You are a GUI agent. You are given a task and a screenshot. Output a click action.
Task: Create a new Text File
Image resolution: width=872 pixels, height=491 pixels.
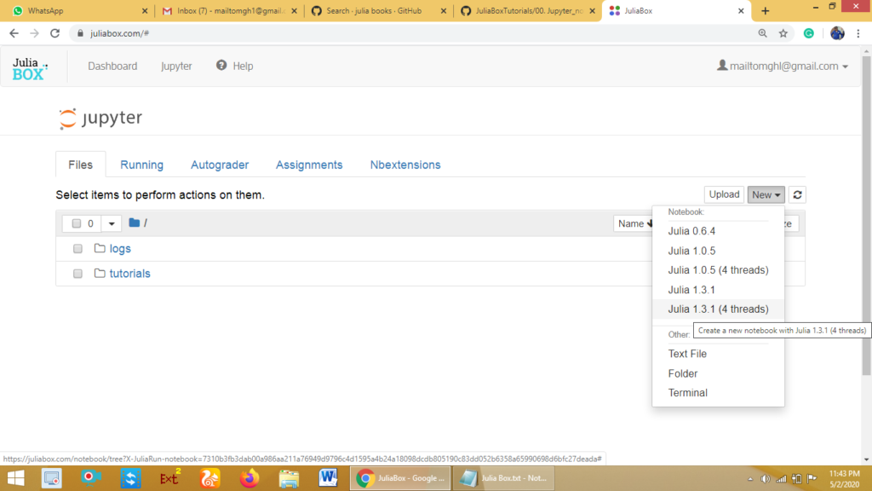718,354
